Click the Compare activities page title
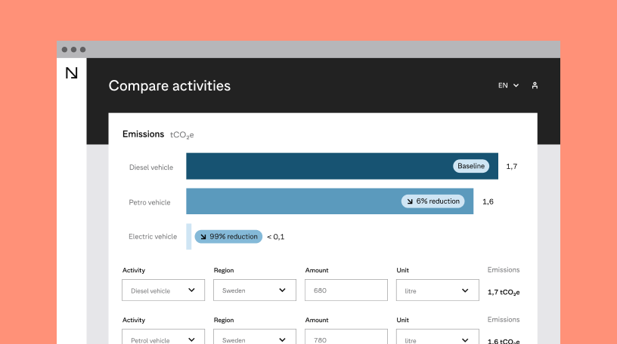The height and width of the screenshot is (344, 617). 169,85
